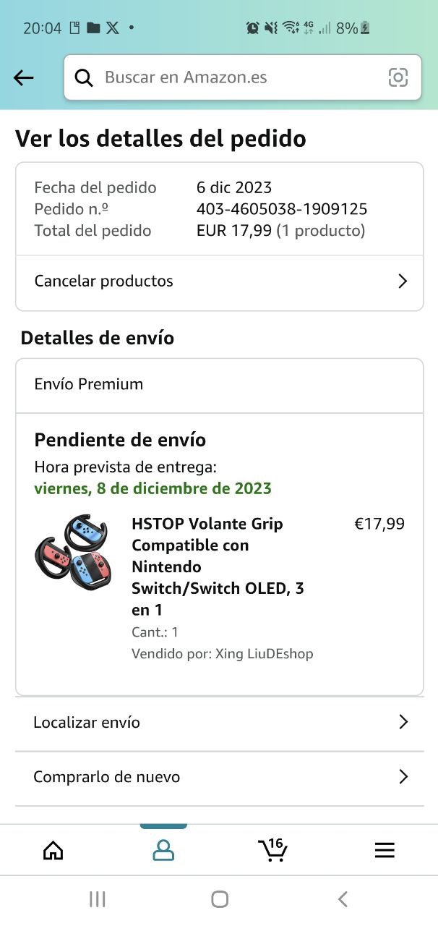Screen dimensions: 438x926
Task: Open Localizar envío chevron
Action: point(403,722)
